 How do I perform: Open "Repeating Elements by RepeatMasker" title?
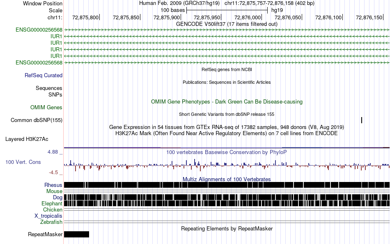pyautogui.click(x=227, y=228)
